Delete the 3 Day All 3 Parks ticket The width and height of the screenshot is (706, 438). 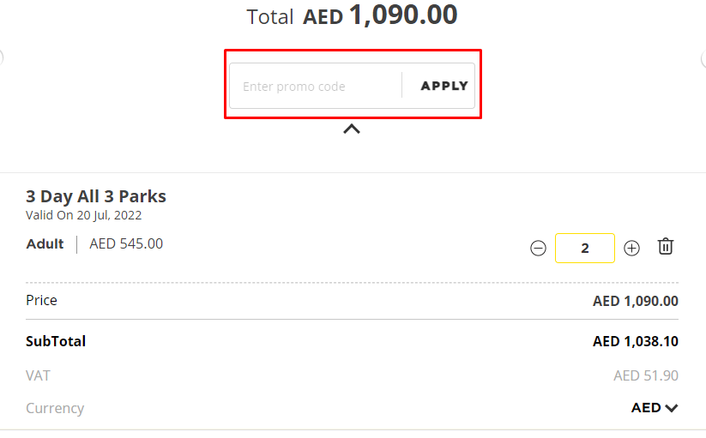(x=666, y=247)
